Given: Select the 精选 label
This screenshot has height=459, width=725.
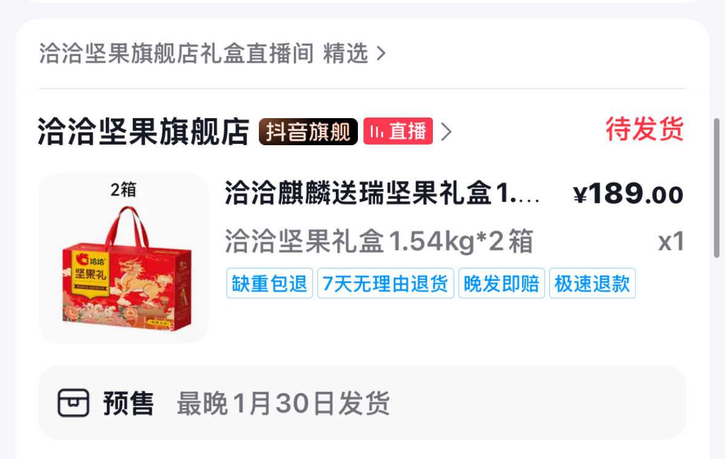Looking at the screenshot, I should pyautogui.click(x=346, y=54).
